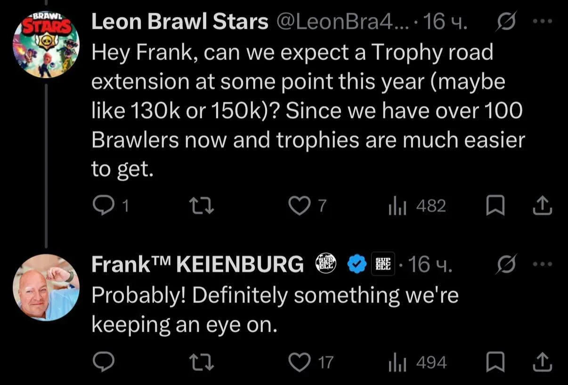Retweet Frank's 'Probably!' reply

[x=201, y=362]
